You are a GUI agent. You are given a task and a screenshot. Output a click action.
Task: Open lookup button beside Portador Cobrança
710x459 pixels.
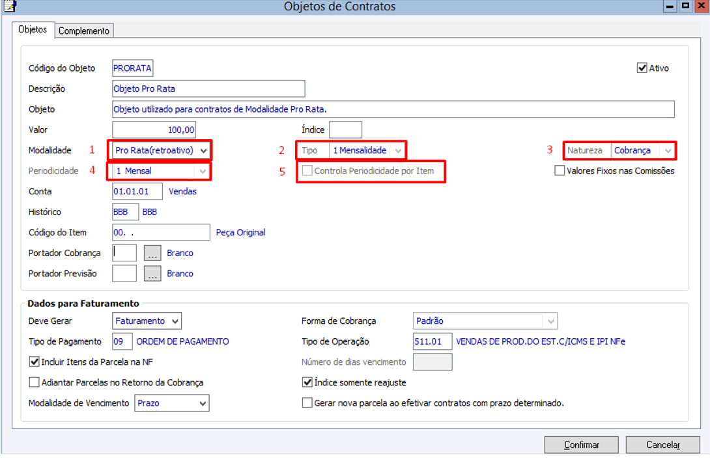[152, 253]
